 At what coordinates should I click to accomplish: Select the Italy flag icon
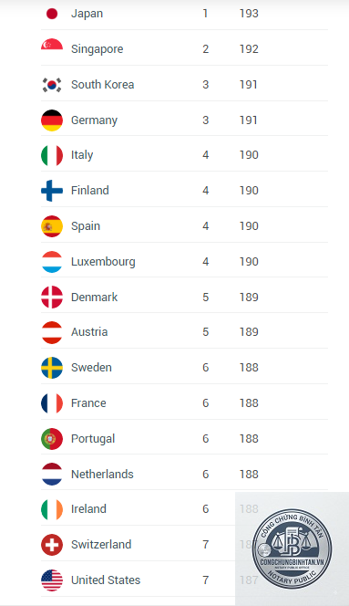(52, 155)
